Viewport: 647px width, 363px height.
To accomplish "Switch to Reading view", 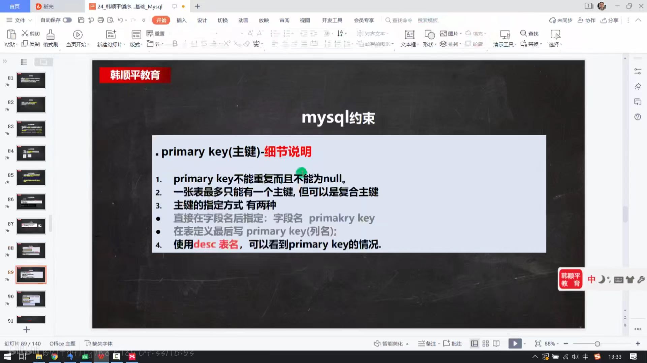I will [x=496, y=344].
